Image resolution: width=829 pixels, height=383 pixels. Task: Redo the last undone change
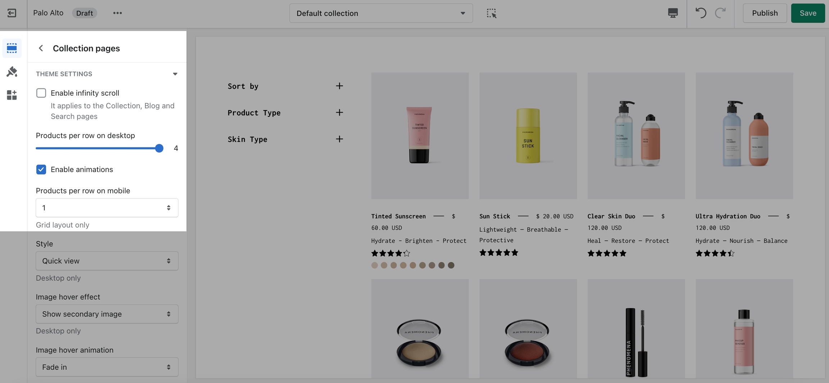720,13
